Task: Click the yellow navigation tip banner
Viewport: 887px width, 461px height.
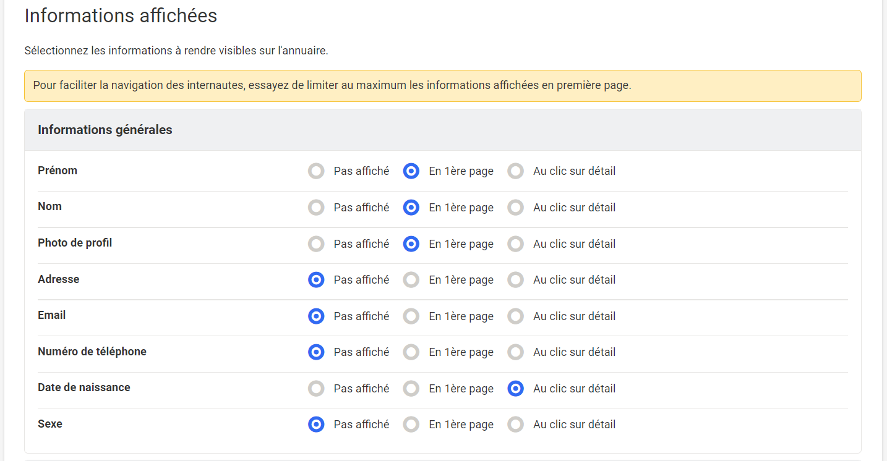Action: tap(442, 85)
